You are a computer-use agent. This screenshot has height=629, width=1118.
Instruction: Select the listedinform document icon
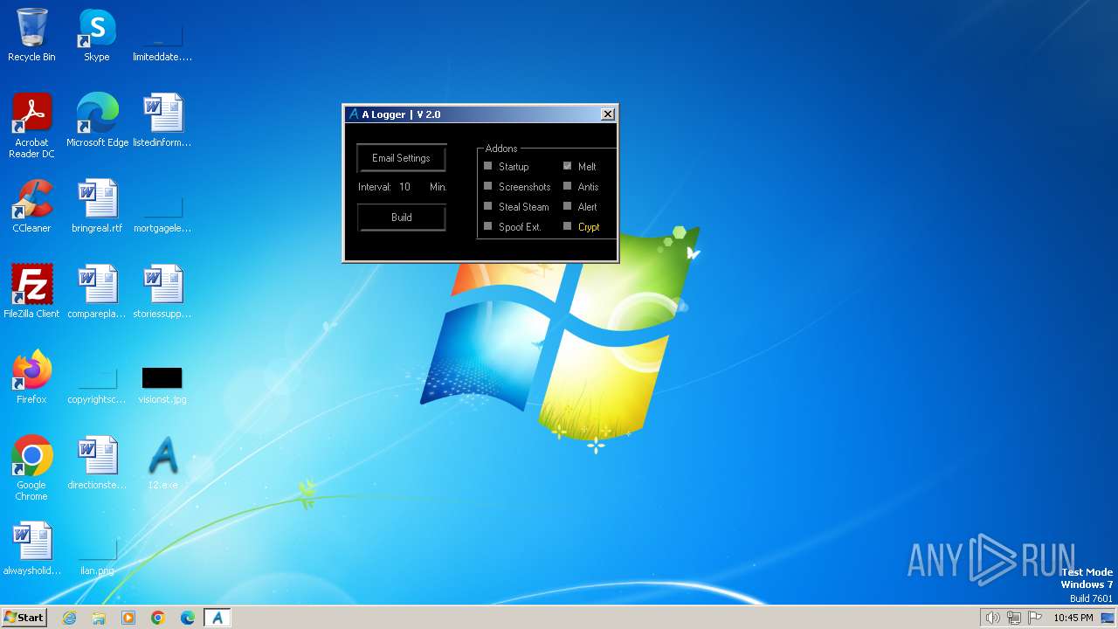point(162,121)
